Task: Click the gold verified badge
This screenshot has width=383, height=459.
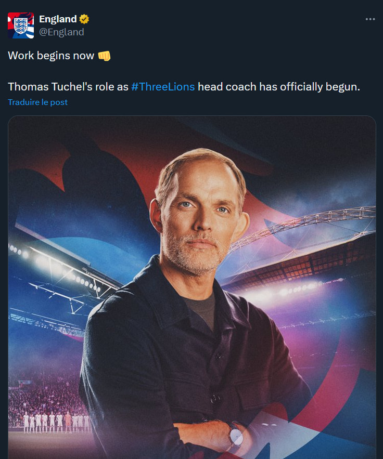Action: pyautogui.click(x=84, y=19)
